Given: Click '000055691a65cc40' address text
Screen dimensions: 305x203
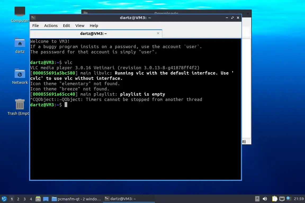Looking at the screenshot, I should coord(54,94).
